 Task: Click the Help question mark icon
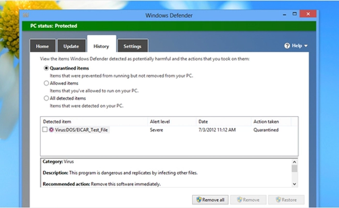coord(287,46)
